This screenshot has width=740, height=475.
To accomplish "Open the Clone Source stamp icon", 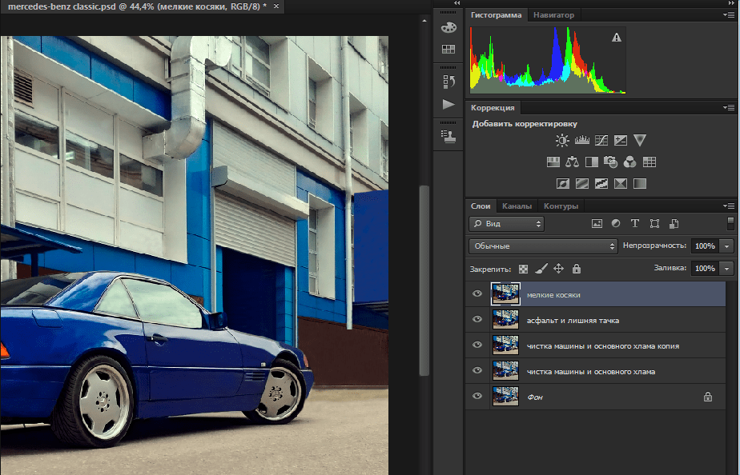I will coord(448,136).
